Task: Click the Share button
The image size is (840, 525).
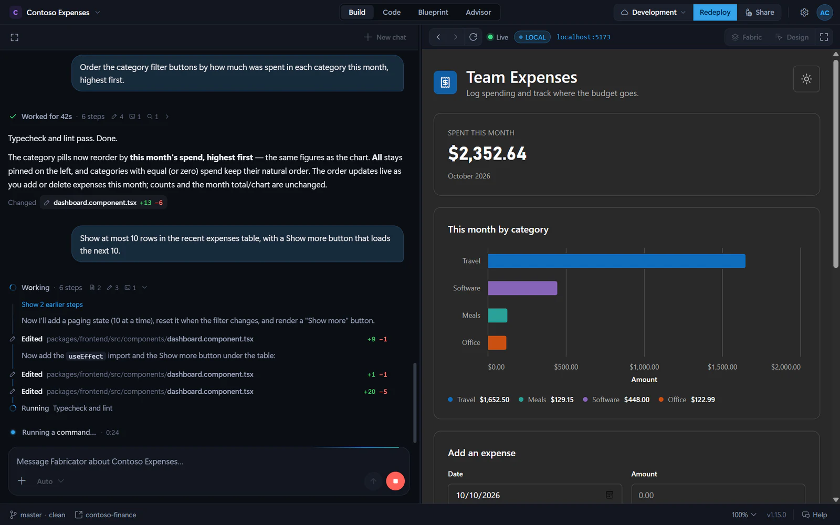Action: (x=760, y=13)
